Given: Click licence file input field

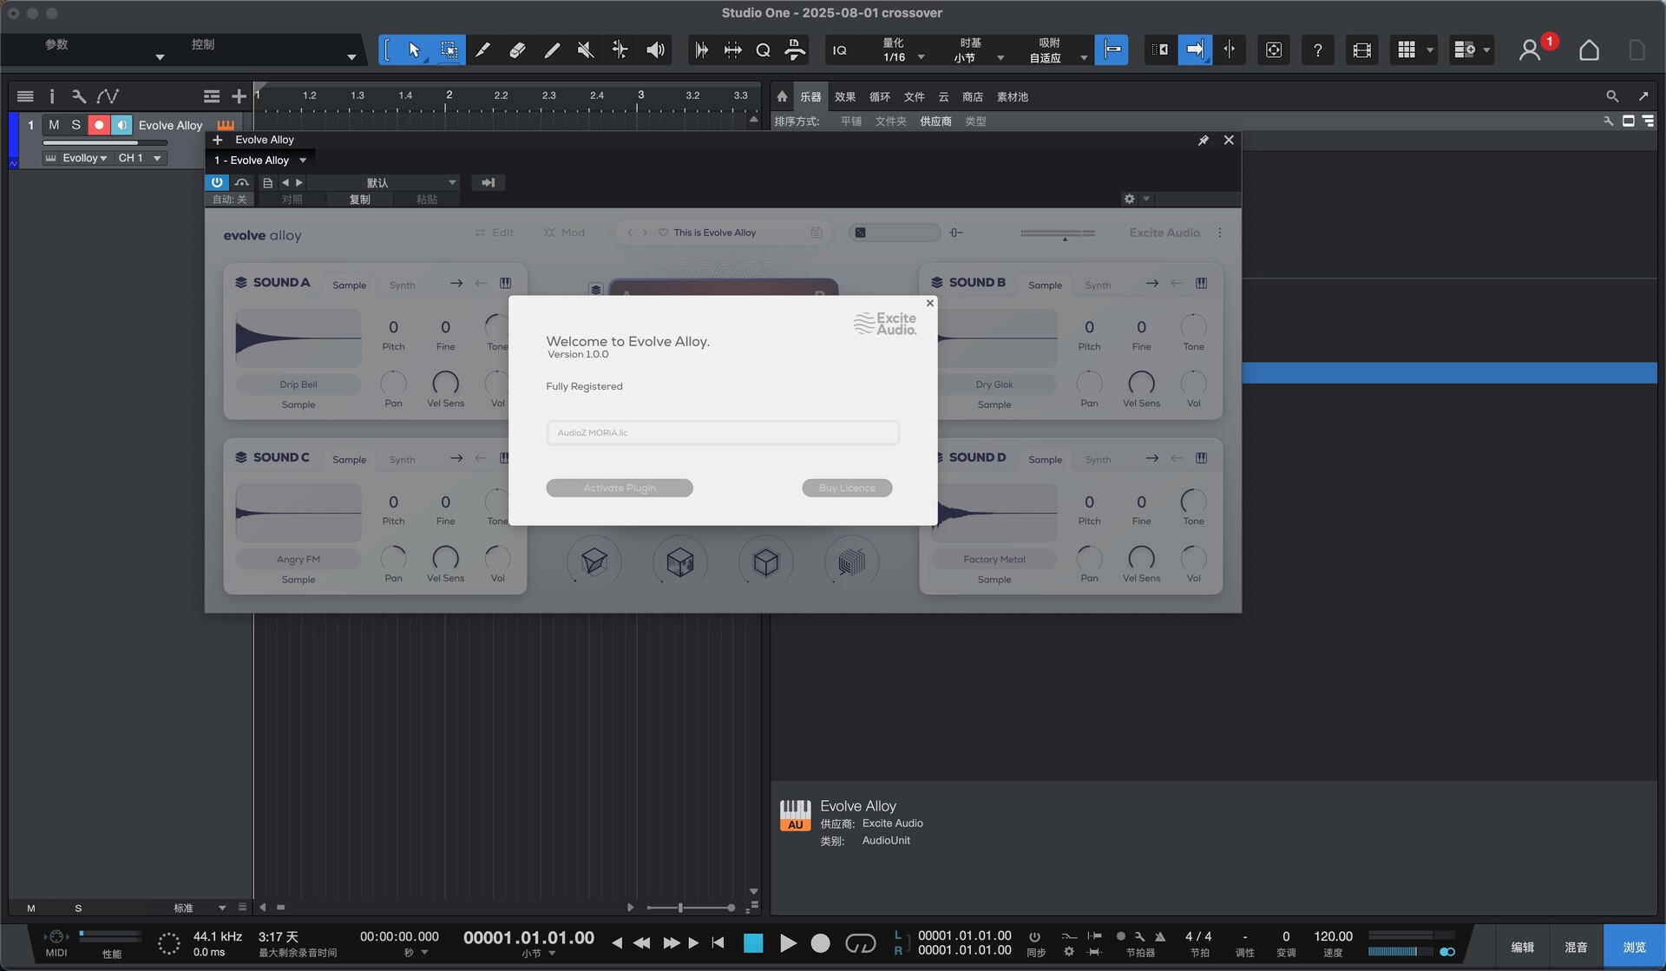Looking at the screenshot, I should point(723,432).
